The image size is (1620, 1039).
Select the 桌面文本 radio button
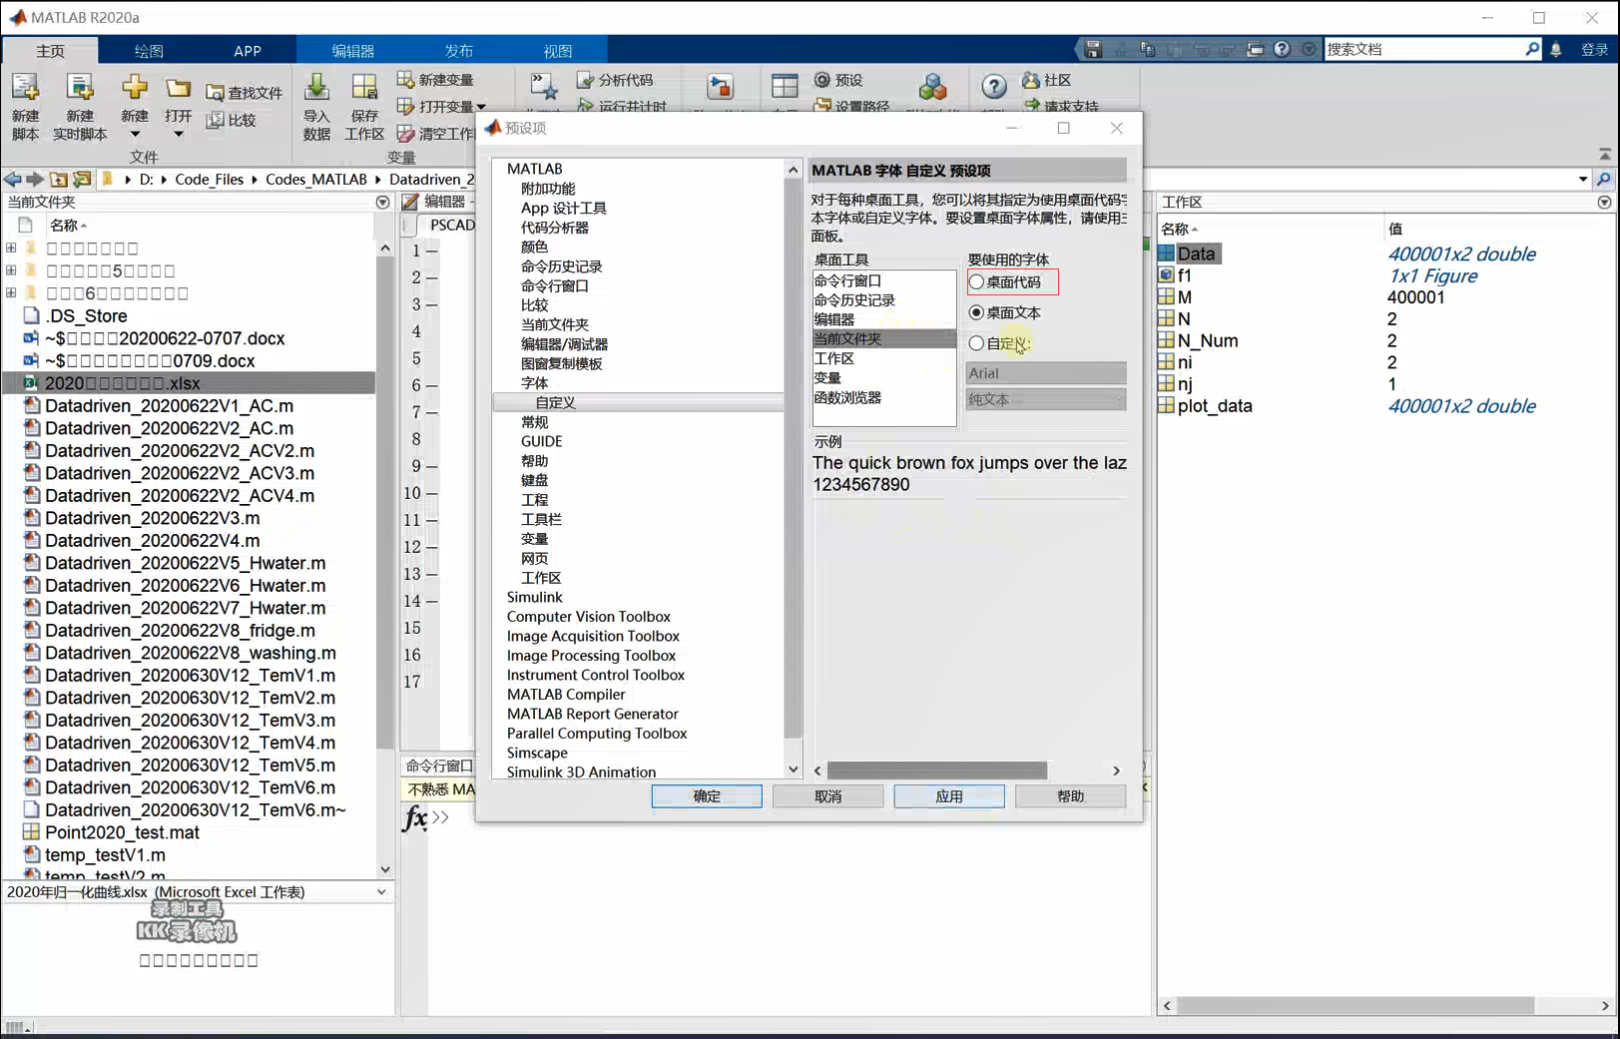coord(975,312)
